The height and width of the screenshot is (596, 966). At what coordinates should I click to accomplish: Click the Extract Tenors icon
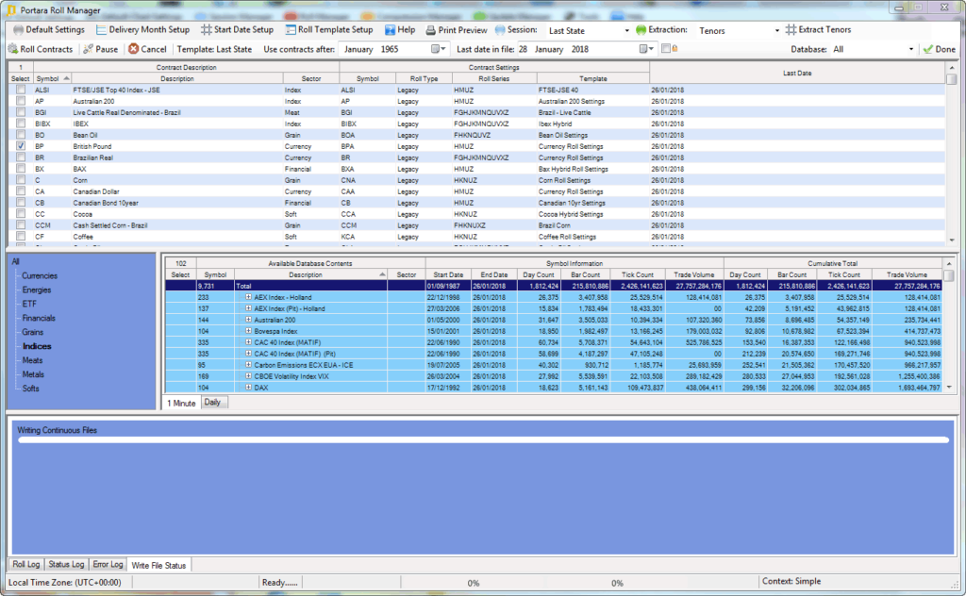(x=791, y=29)
